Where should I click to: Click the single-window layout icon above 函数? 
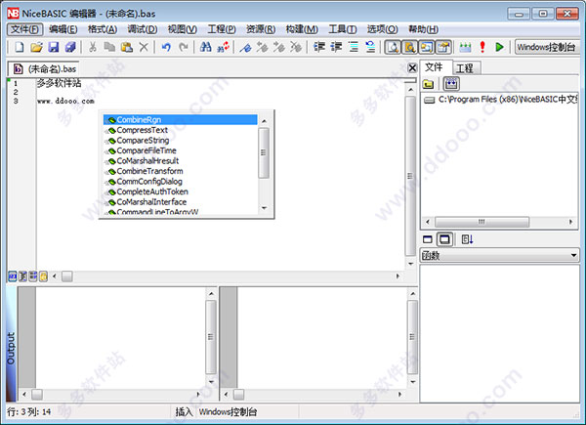(x=428, y=239)
